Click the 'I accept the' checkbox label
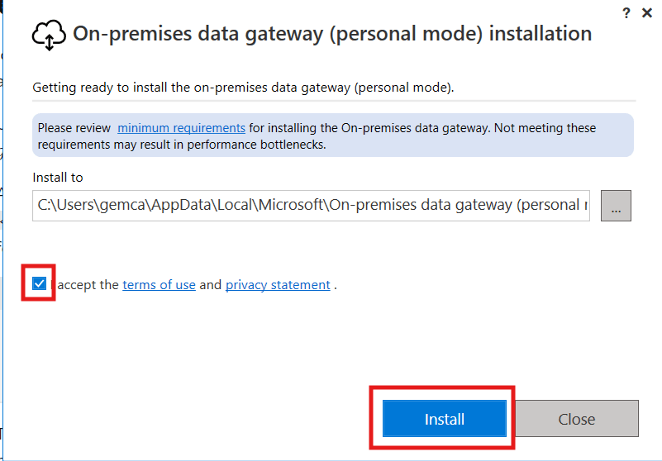 pyautogui.click(x=84, y=285)
